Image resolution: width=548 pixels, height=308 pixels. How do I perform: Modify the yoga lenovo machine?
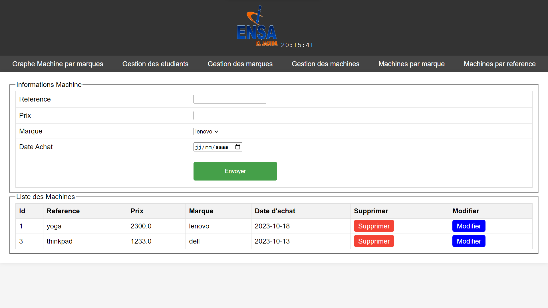(469, 226)
